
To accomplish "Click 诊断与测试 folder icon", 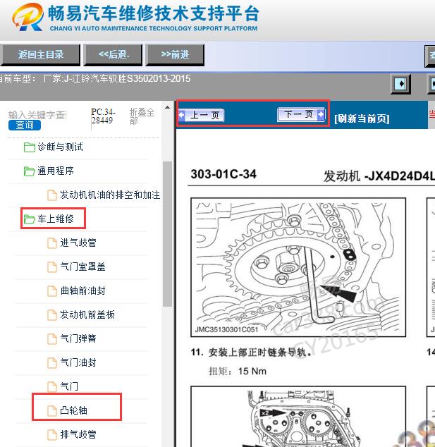I will [x=30, y=147].
